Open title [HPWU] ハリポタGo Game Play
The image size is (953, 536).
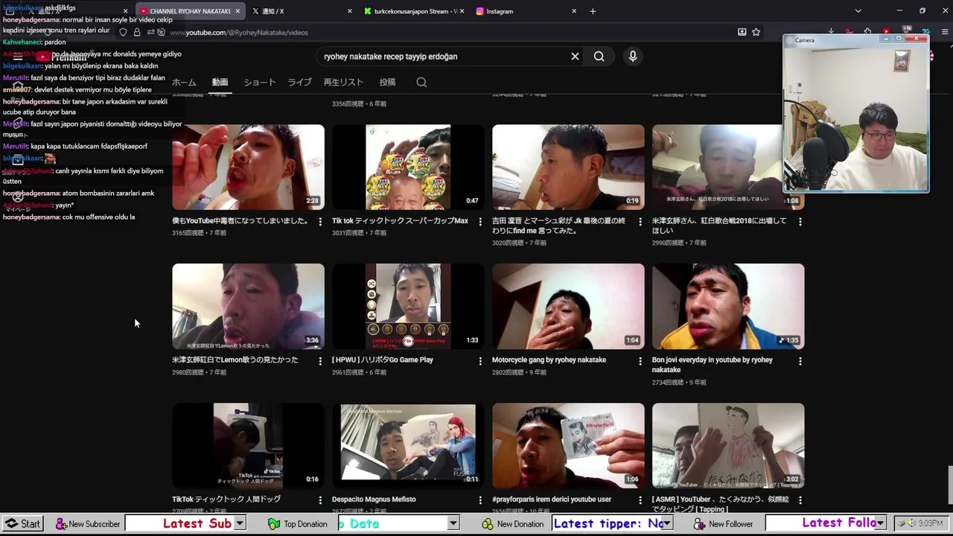[x=383, y=360]
